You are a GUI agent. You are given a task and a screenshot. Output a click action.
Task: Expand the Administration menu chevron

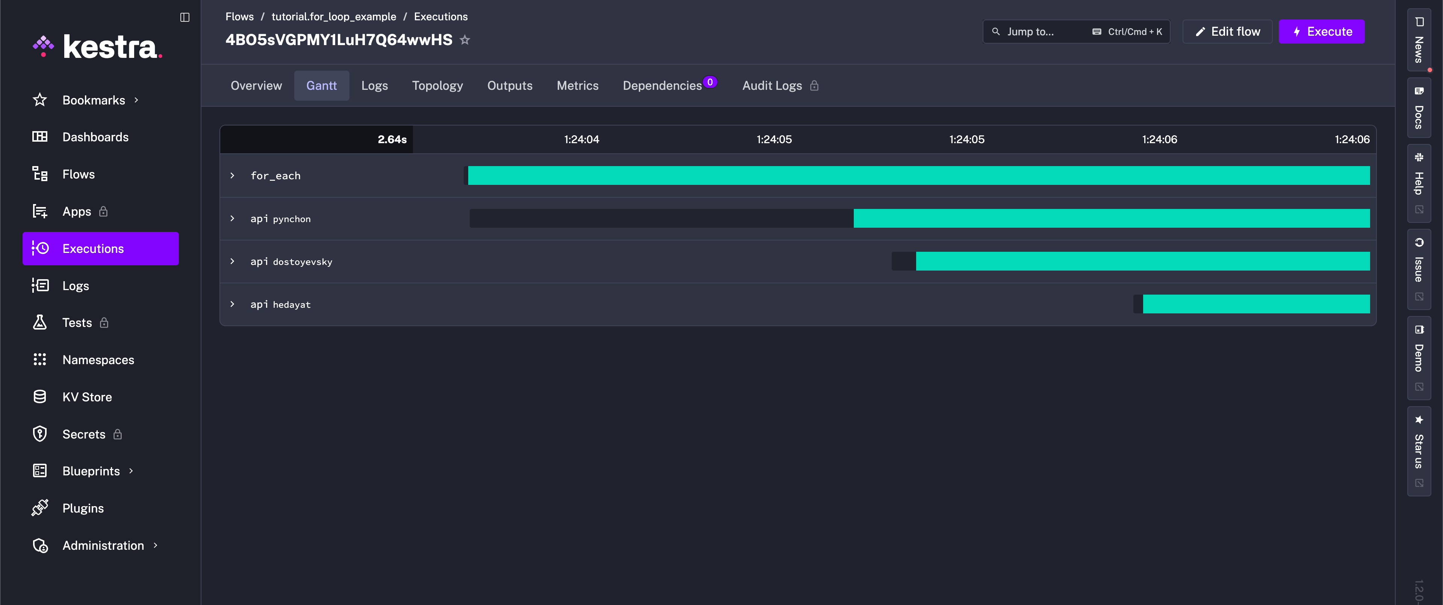pyautogui.click(x=156, y=545)
